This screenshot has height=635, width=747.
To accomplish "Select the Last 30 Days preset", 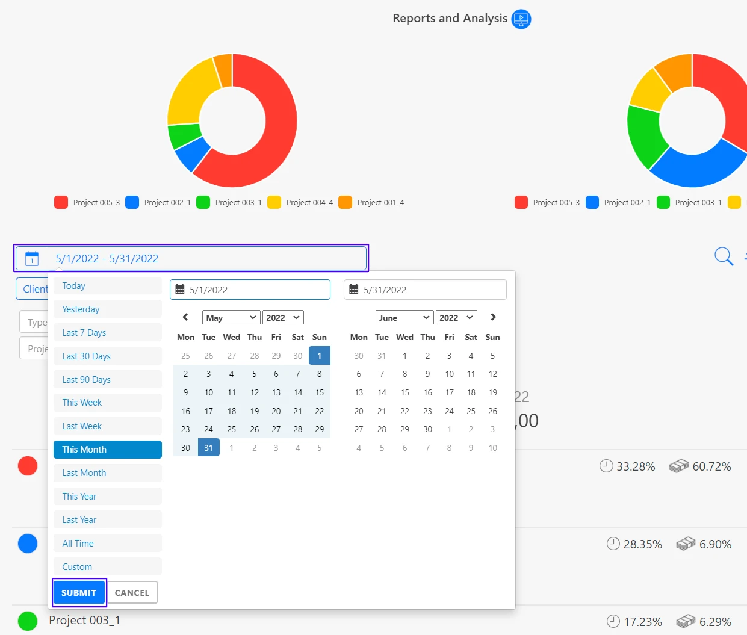I will pos(107,356).
